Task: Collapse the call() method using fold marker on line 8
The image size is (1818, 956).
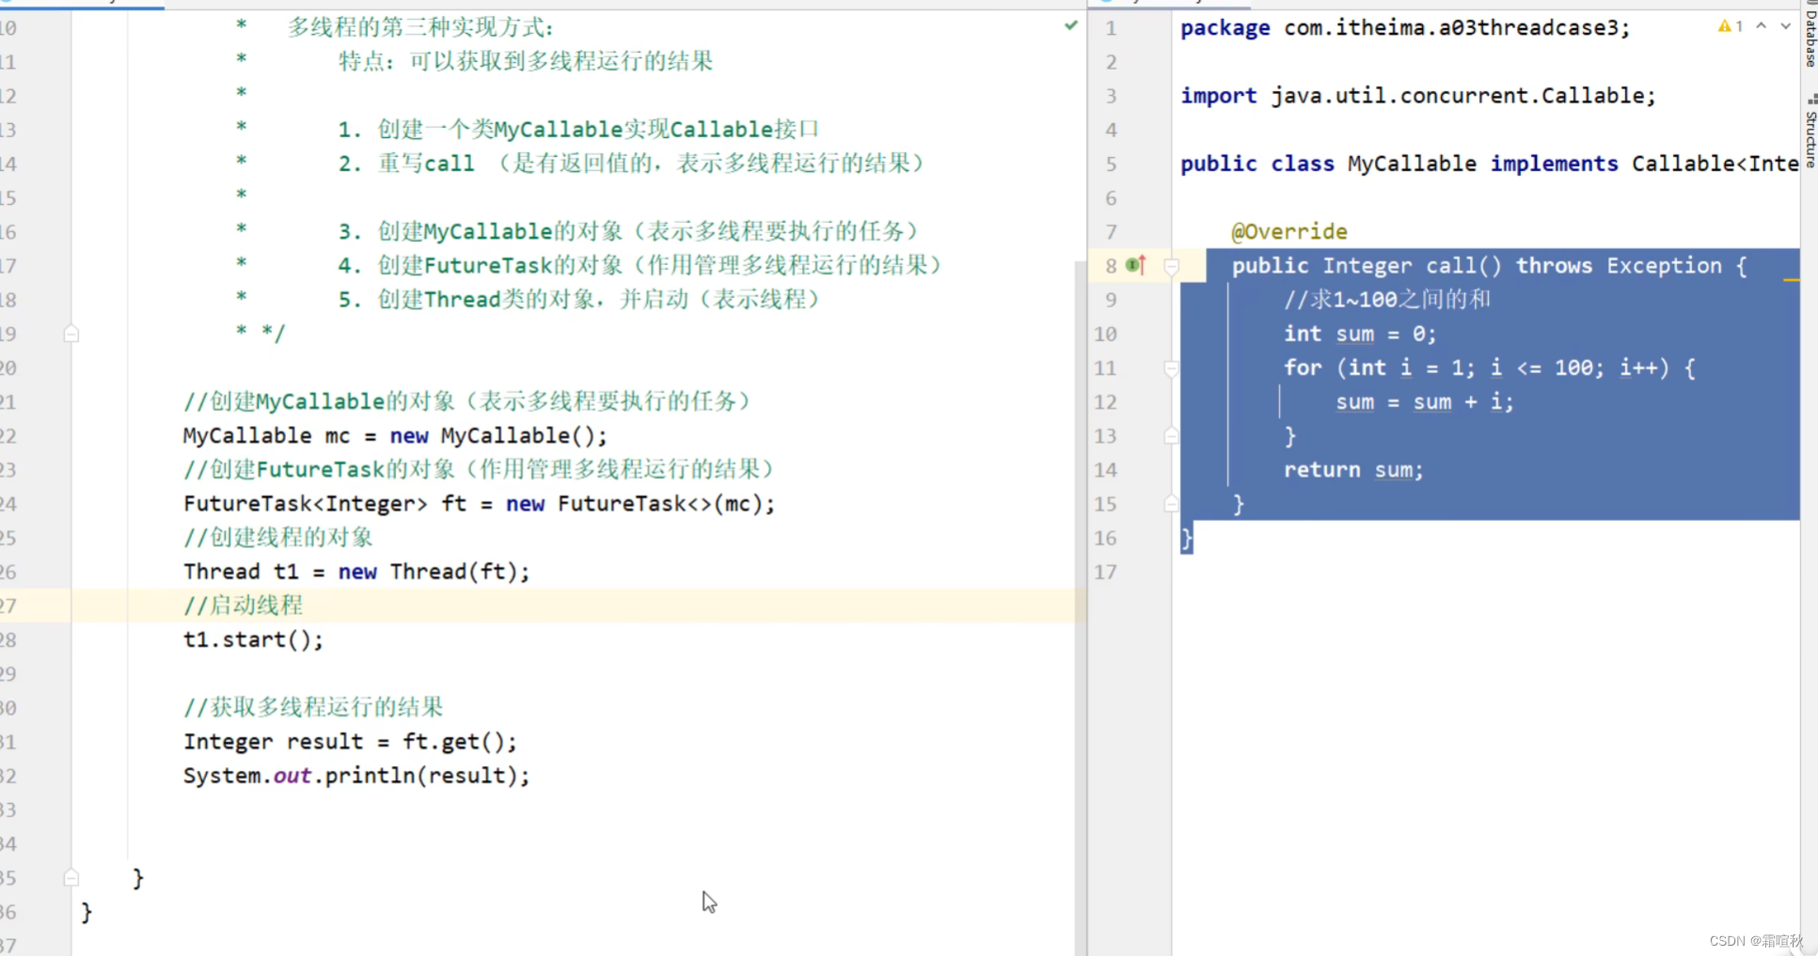Action: pyautogui.click(x=1171, y=267)
